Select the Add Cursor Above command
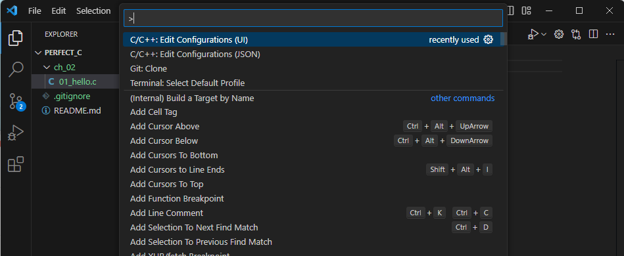Screen dimensions: 624x256 [x=313, y=127]
